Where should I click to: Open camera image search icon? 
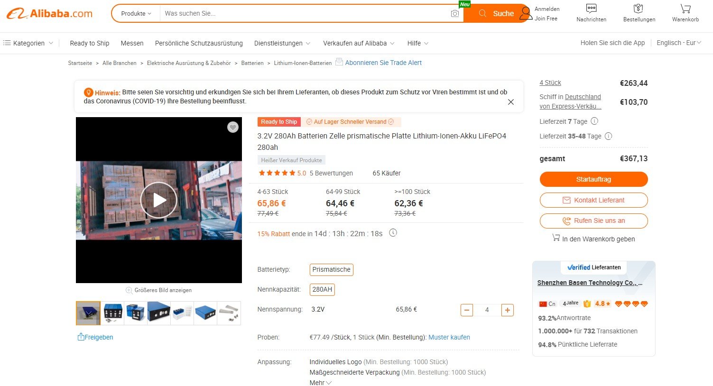click(x=454, y=14)
